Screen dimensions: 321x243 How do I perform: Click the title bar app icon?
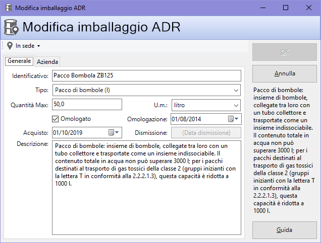click(x=8, y=8)
